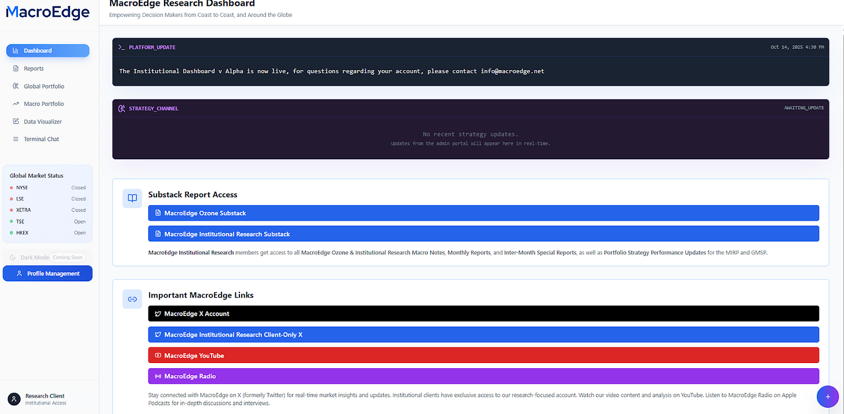The height and width of the screenshot is (414, 844).
Task: Click the LSE market status row
Action: 48,199
